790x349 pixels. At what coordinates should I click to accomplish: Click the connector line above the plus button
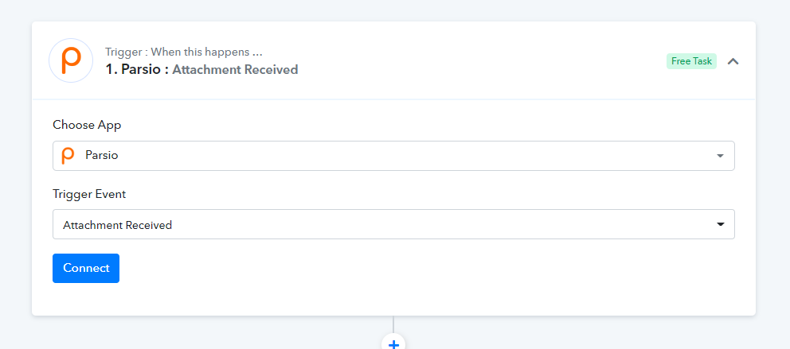pyautogui.click(x=393, y=324)
